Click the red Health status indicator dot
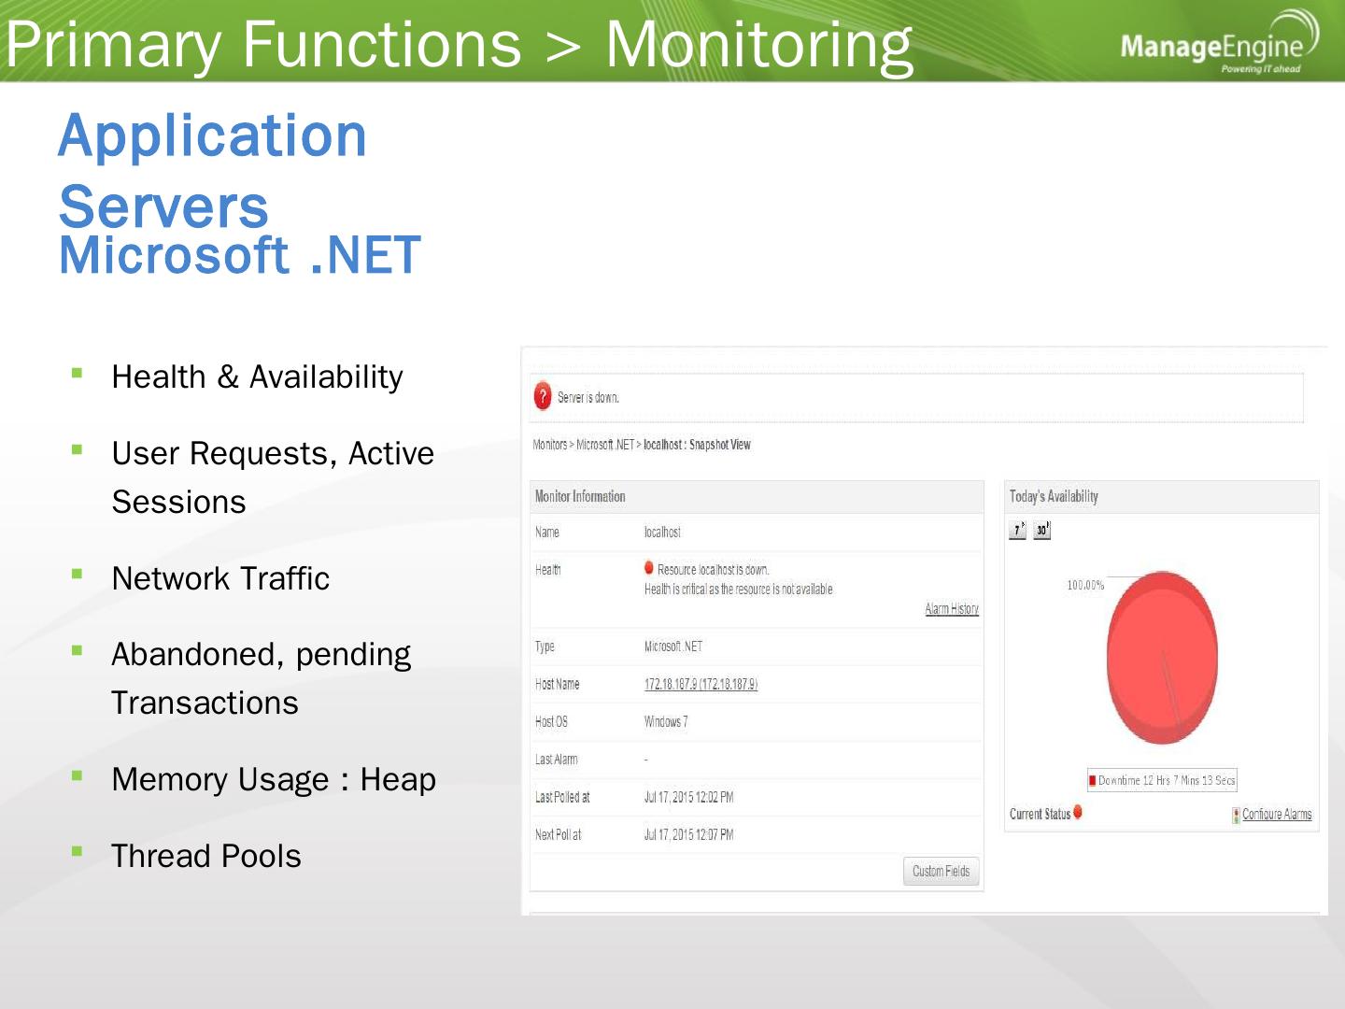 pos(649,568)
